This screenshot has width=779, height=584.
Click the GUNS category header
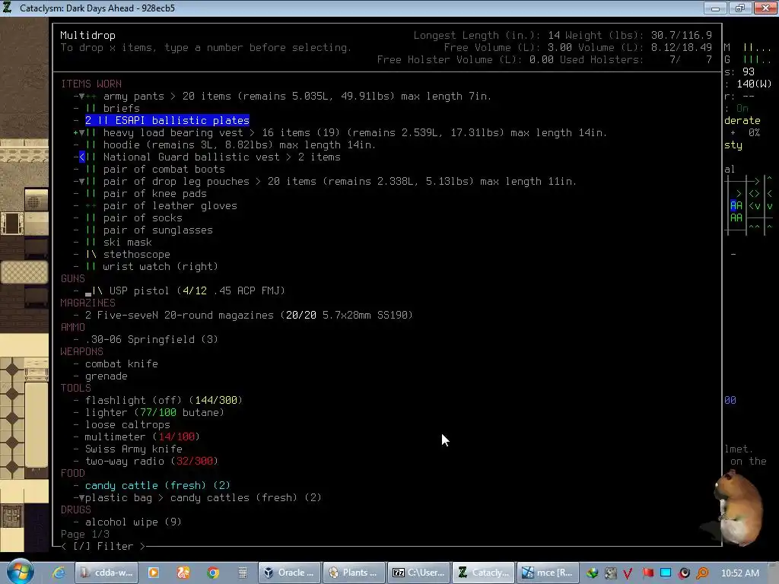point(72,278)
